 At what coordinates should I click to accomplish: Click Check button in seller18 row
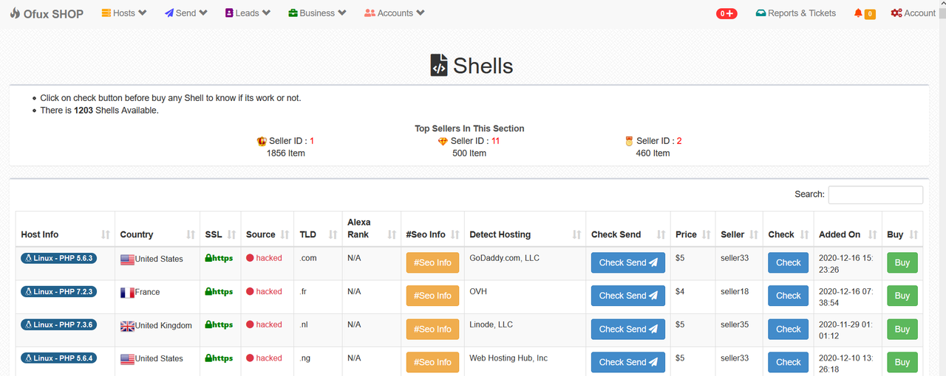pyautogui.click(x=789, y=296)
